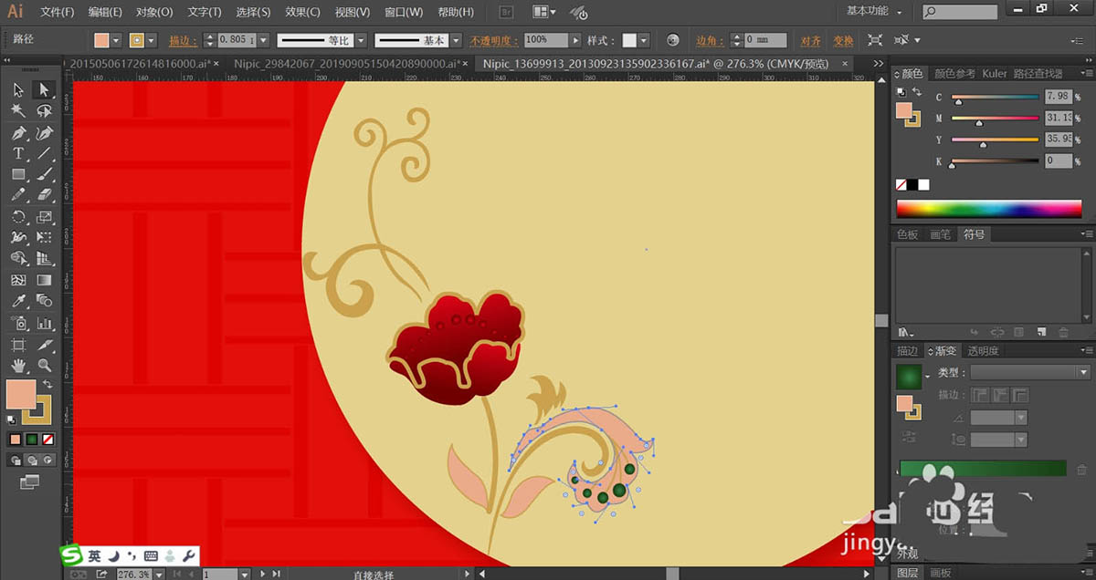1096x580 pixels.
Task: Select the Pencil tool
Action: pyautogui.click(x=18, y=195)
